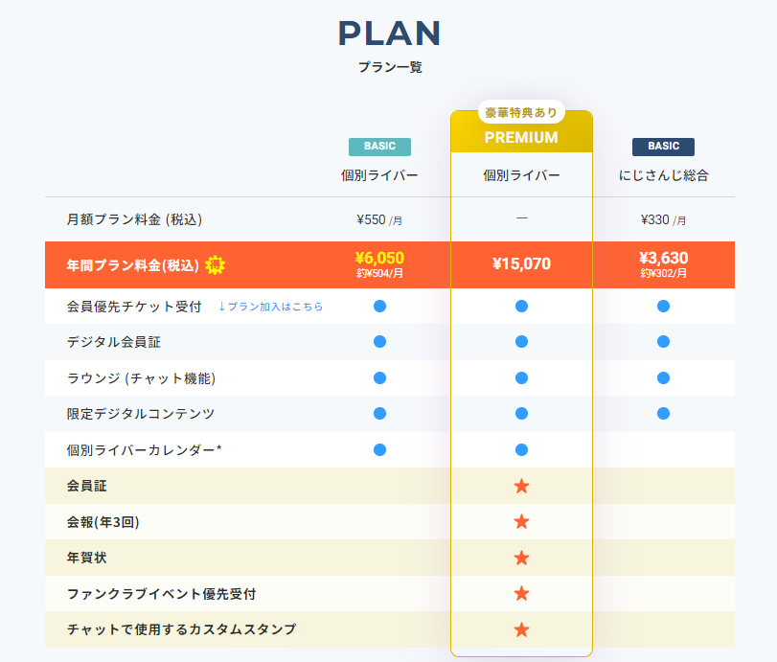Select the navy BASIC にじさんじ総合 badge
777x662 pixels.
pos(663,147)
